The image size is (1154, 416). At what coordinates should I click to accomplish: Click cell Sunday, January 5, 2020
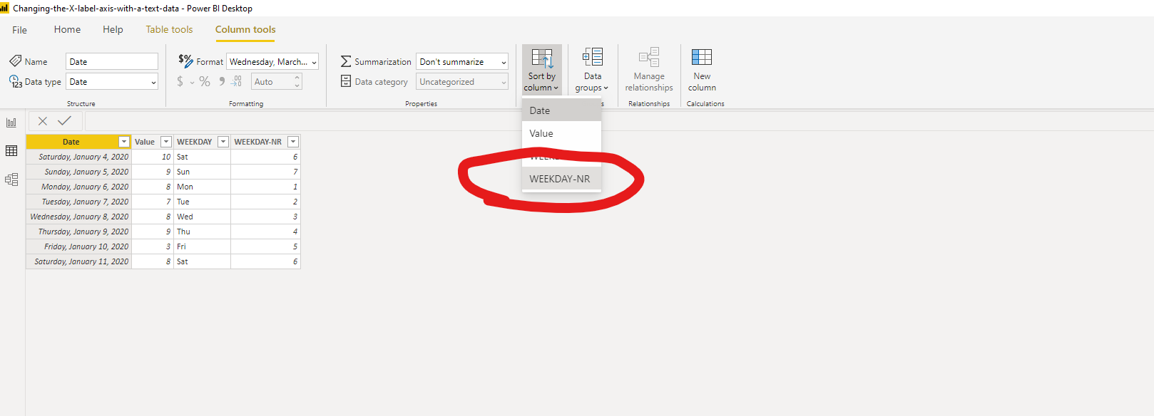[x=79, y=172]
